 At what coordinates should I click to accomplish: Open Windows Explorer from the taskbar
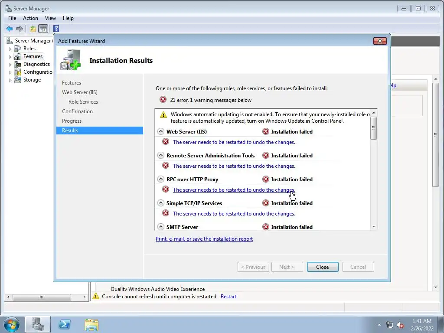[x=91, y=324]
